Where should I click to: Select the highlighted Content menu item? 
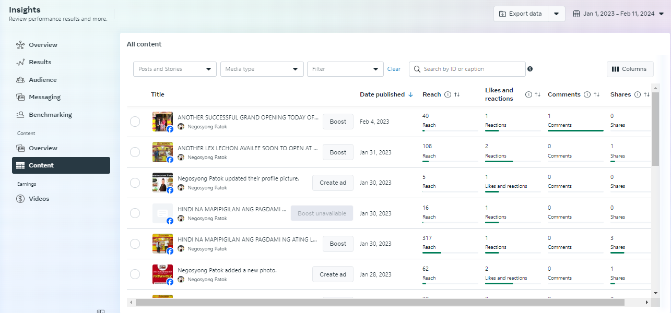61,165
